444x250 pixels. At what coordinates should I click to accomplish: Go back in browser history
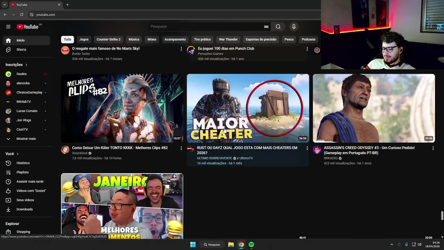[x=5, y=15]
